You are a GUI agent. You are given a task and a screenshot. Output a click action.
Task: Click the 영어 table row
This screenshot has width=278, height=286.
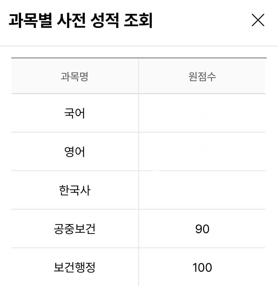click(139, 151)
